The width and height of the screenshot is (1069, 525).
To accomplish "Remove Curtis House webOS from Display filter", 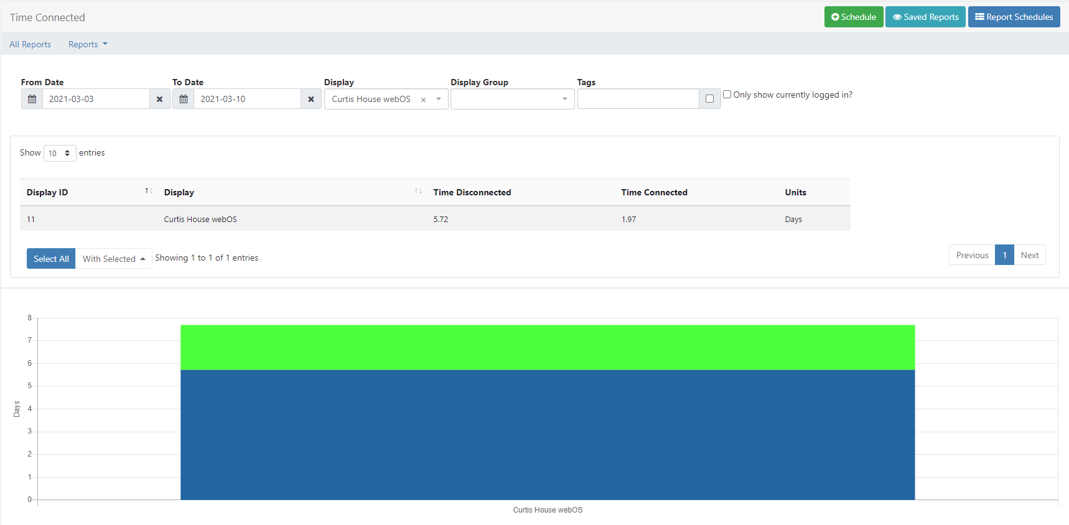I will pyautogui.click(x=423, y=100).
